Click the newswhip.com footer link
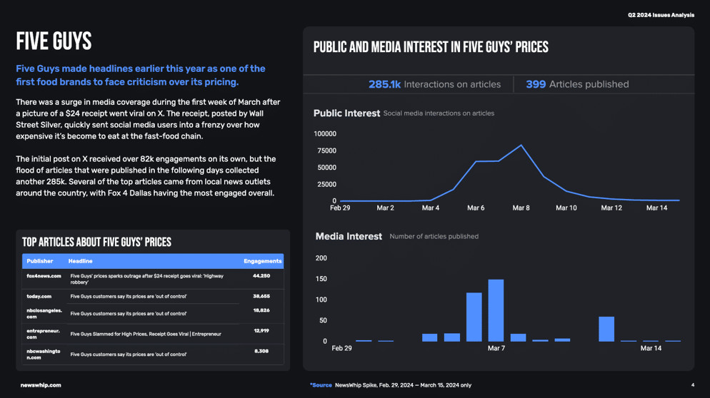This screenshot has width=710, height=398. click(41, 385)
